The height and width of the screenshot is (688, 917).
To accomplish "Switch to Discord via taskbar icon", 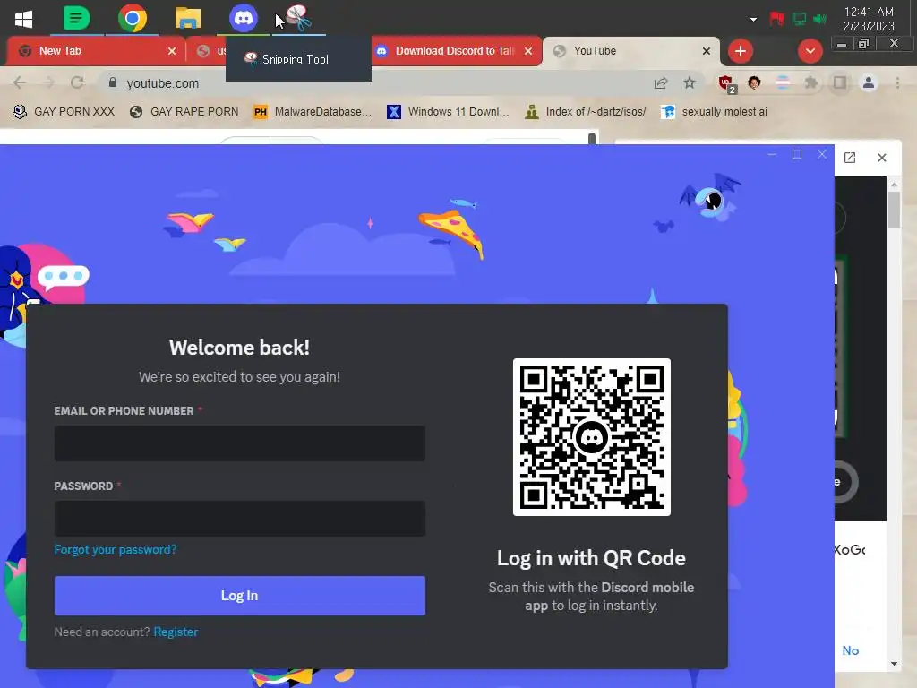I will (x=244, y=18).
